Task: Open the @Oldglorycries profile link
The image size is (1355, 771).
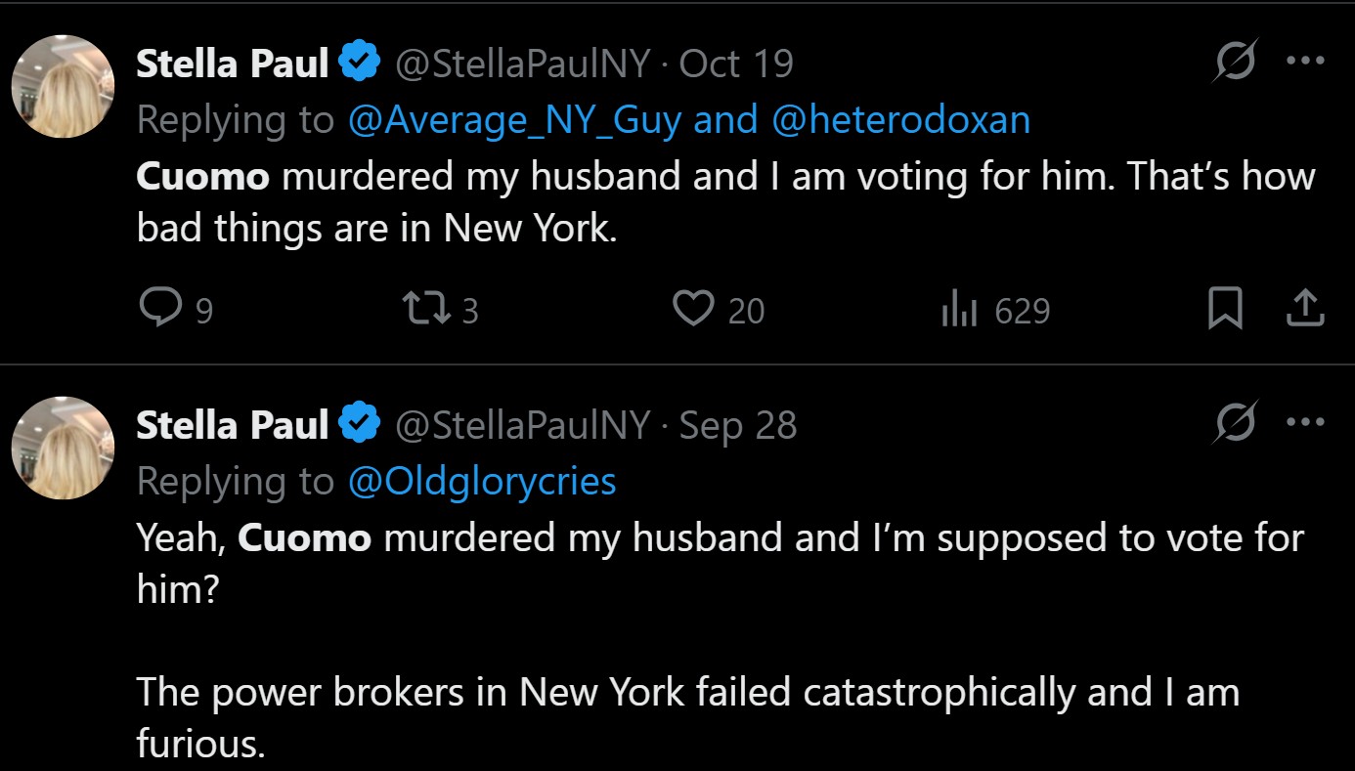Action: (x=482, y=481)
